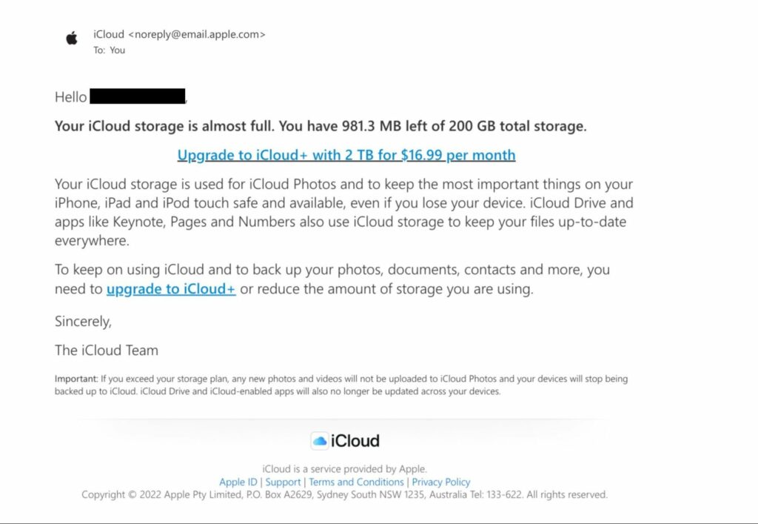The image size is (758, 524).
Task: Visit the Support footer link
Action: pyautogui.click(x=283, y=482)
